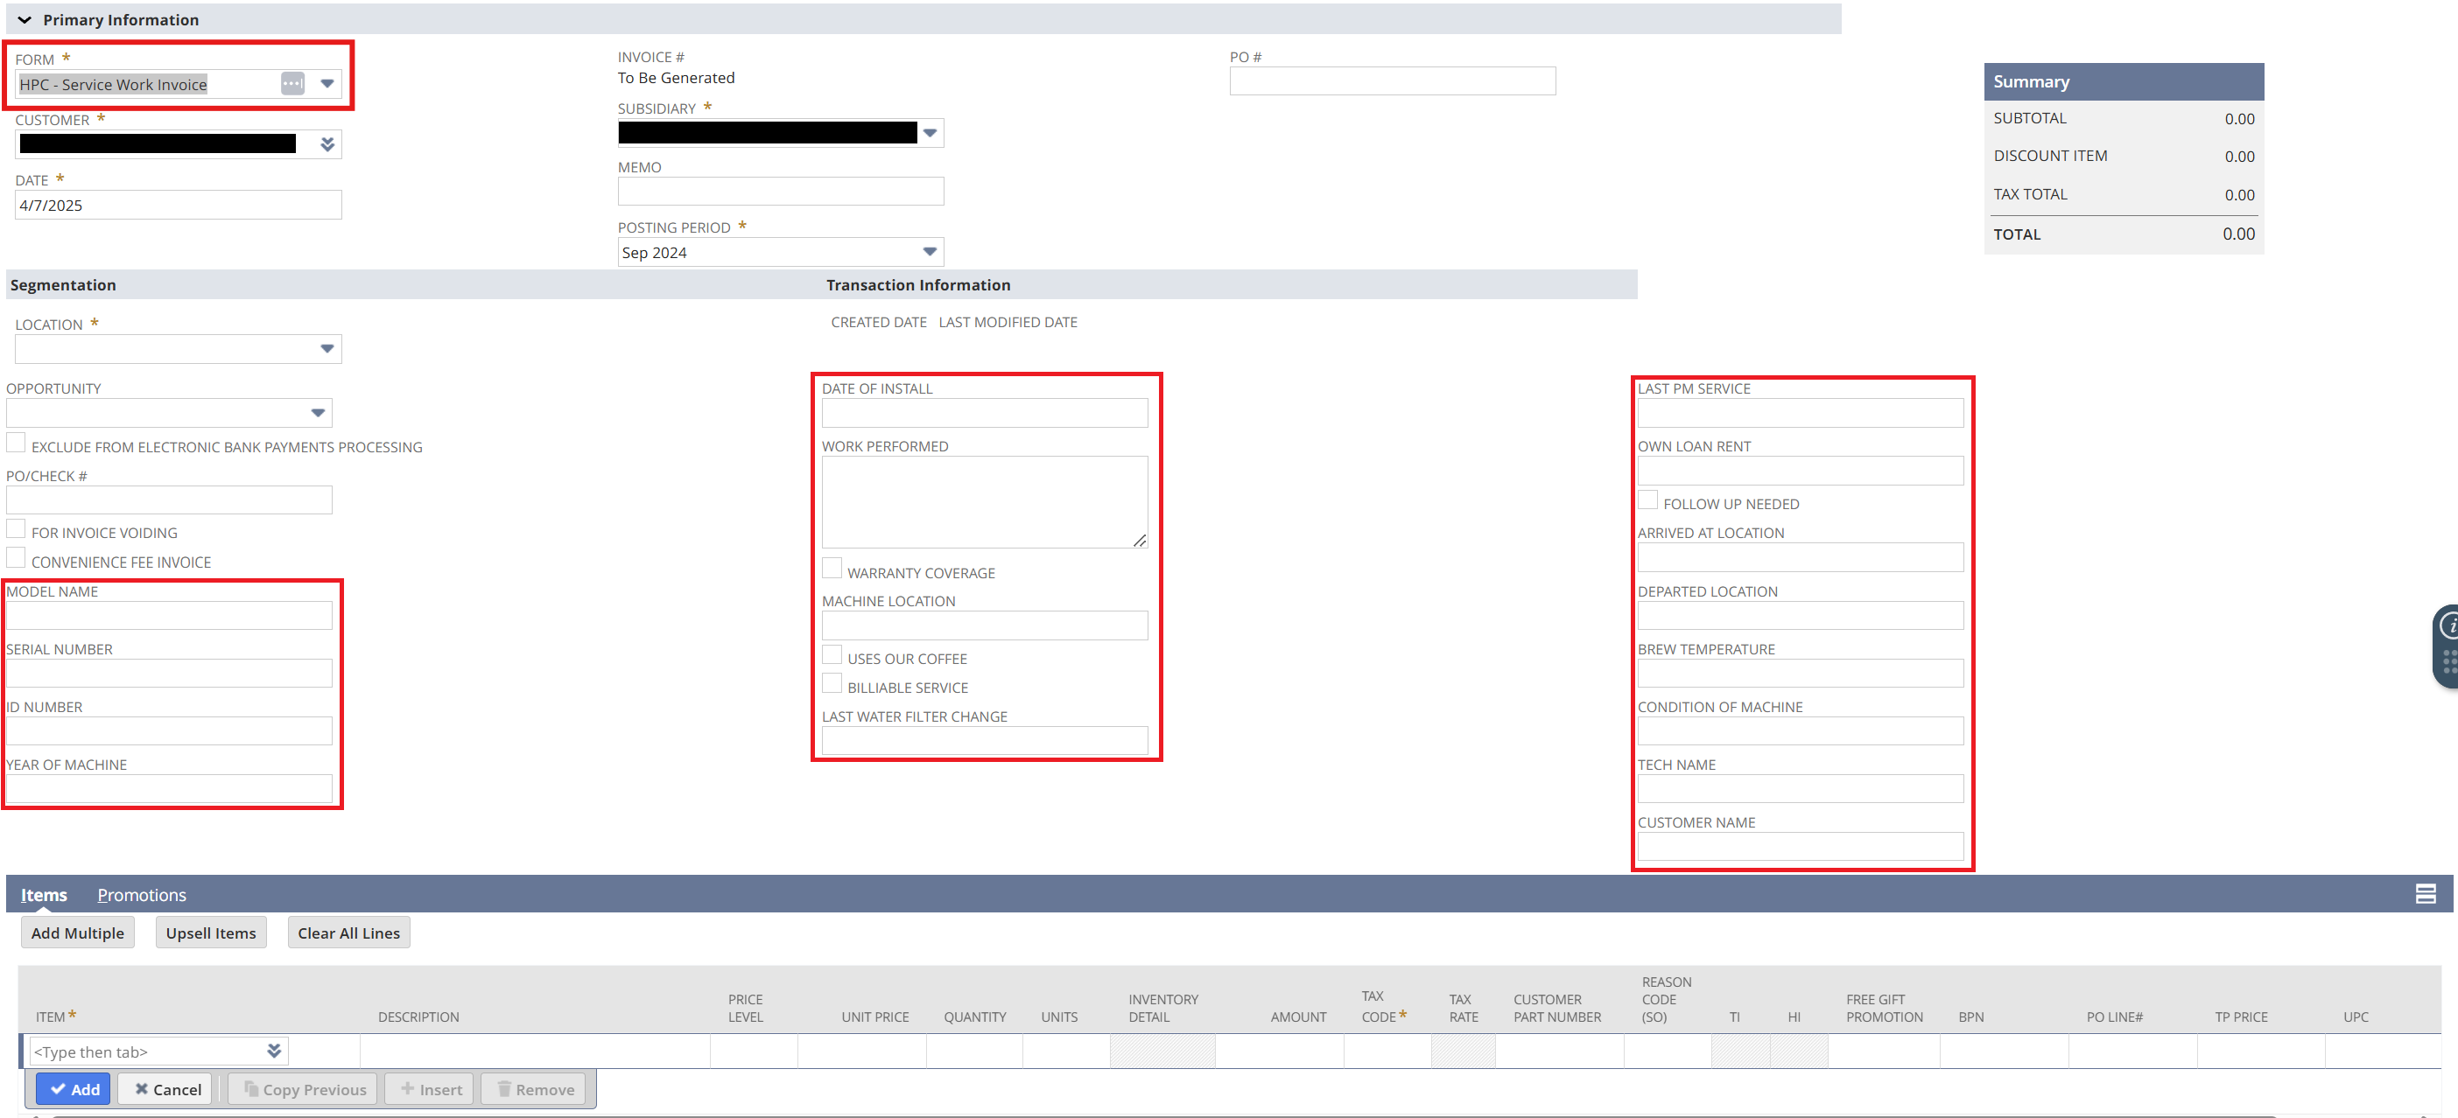Click the Own Loan Rent field

coord(1801,471)
